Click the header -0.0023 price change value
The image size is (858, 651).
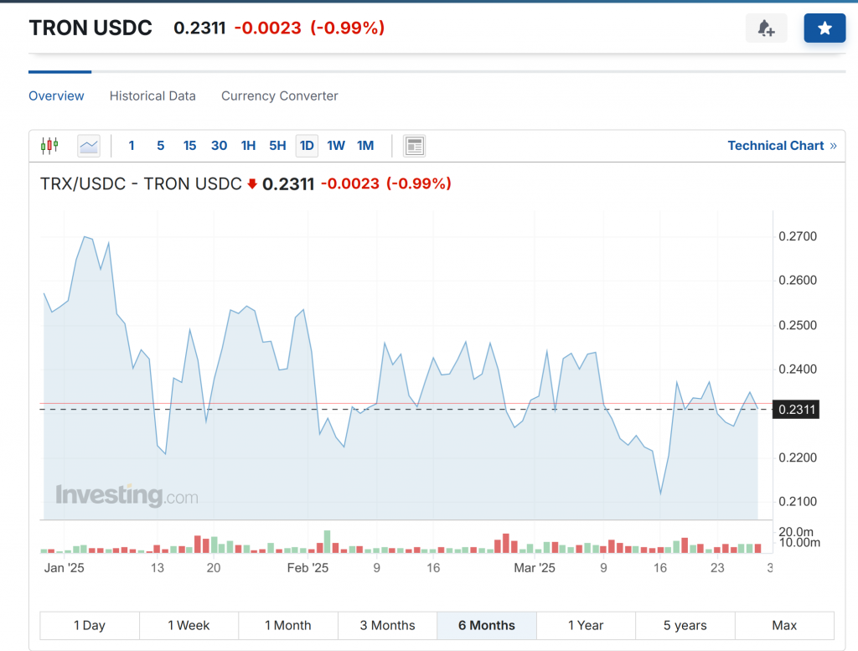[267, 28]
